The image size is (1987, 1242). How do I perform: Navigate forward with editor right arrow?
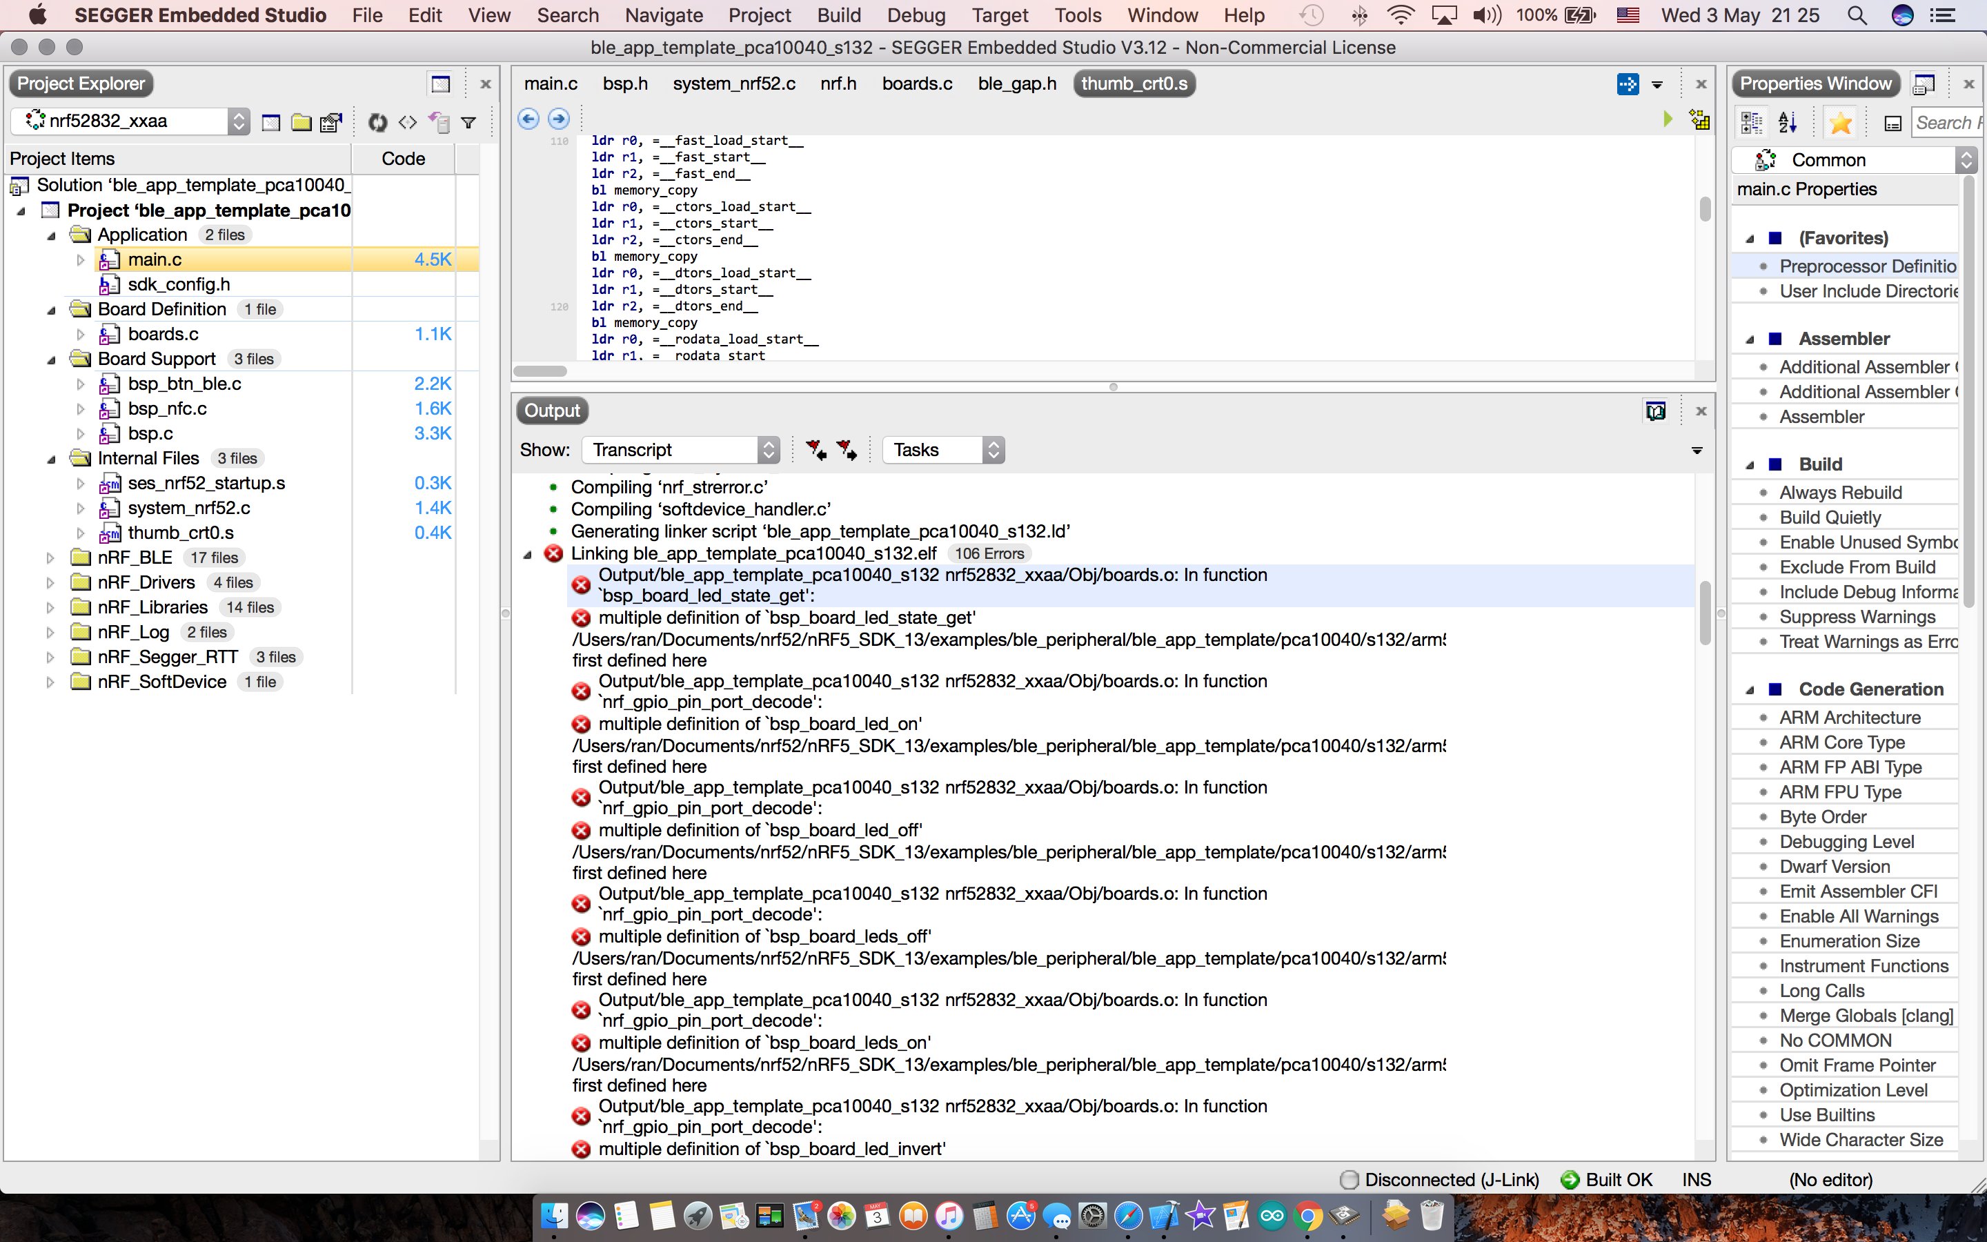pyautogui.click(x=558, y=119)
